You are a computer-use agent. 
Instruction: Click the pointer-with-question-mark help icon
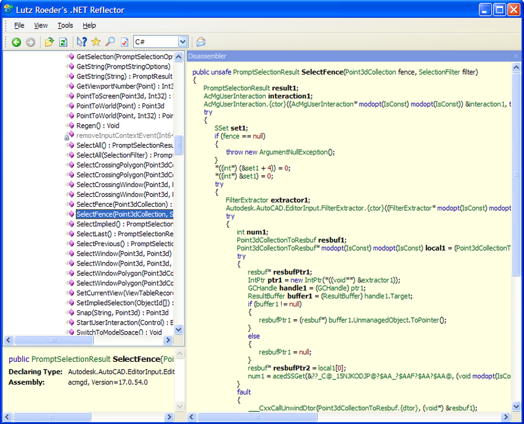pos(82,42)
